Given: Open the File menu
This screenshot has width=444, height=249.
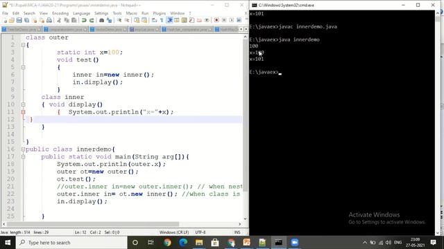Looking at the screenshot, I should (5, 13).
